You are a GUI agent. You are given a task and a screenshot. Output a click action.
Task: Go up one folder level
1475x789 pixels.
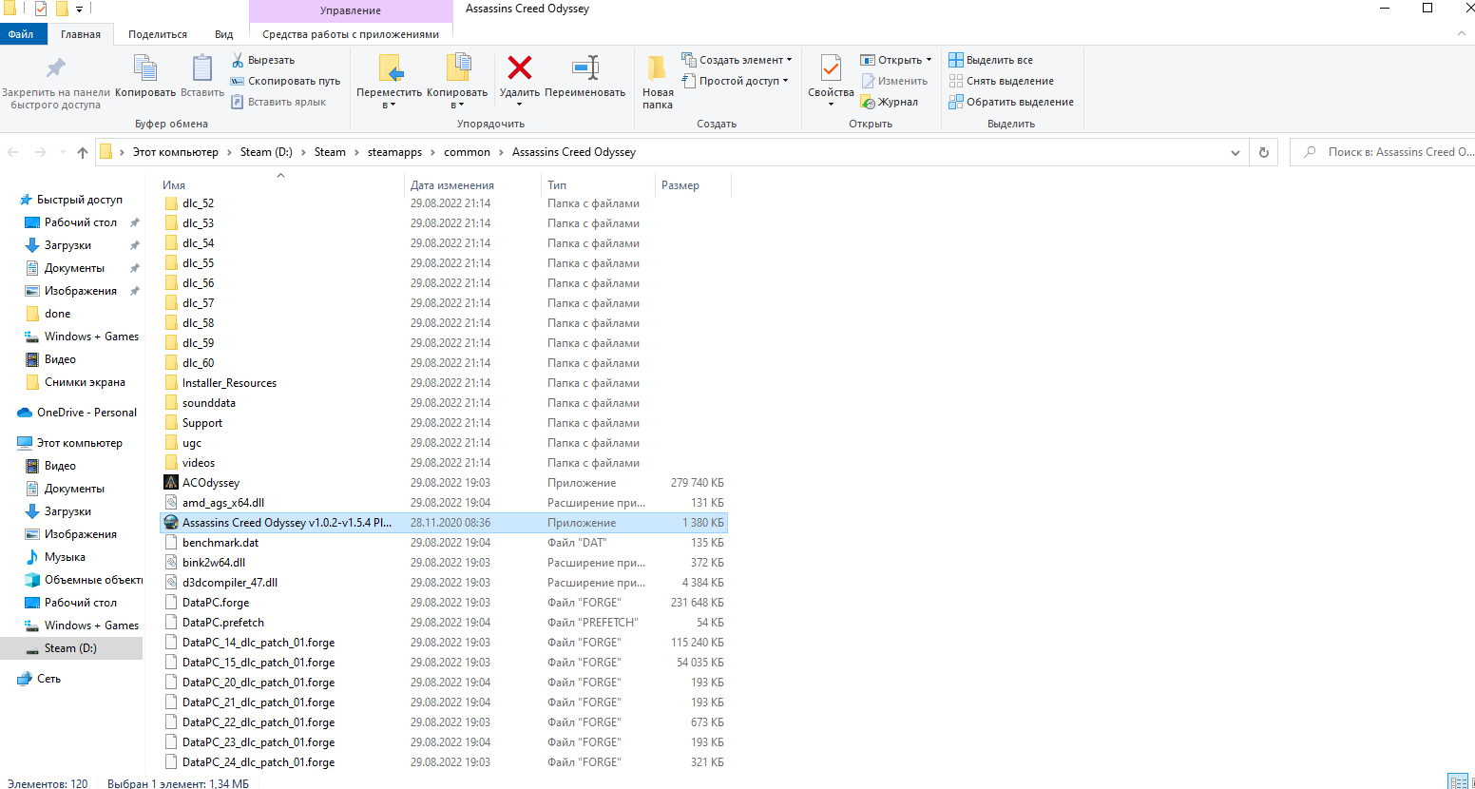coord(83,152)
